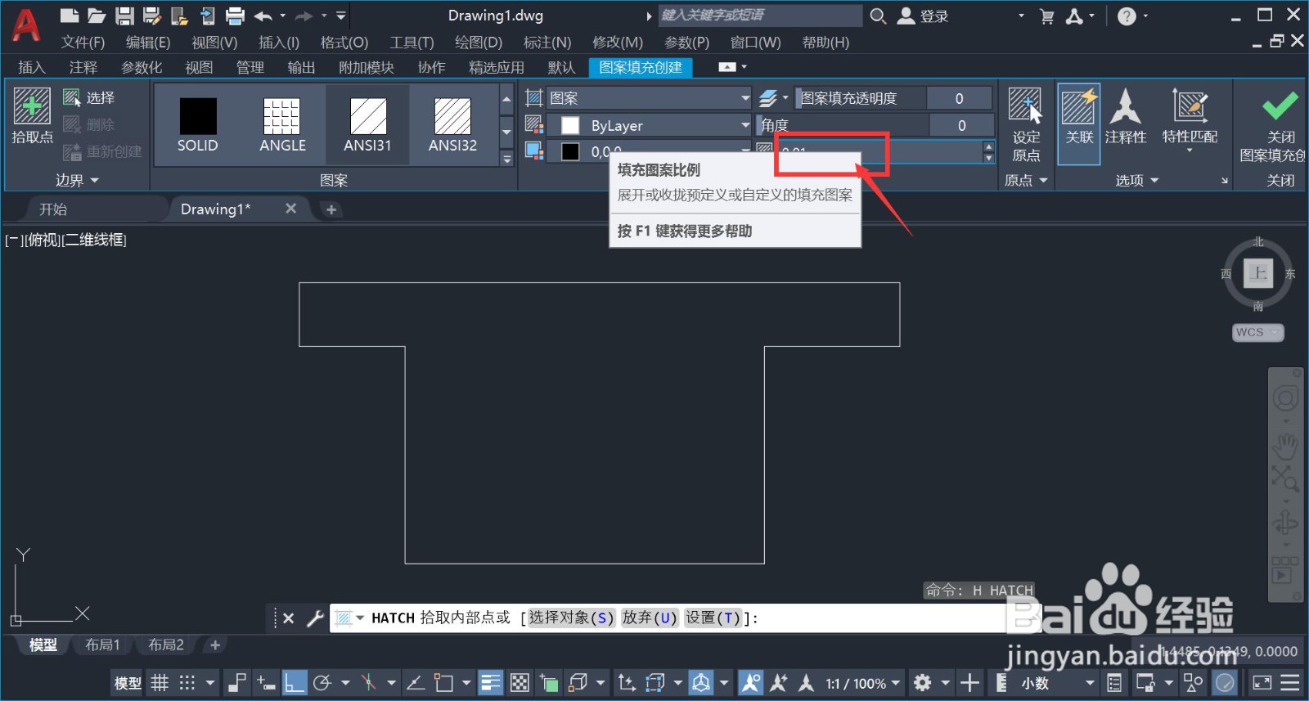This screenshot has width=1309, height=701.
Task: Toggle ortho mode in status bar
Action: [x=295, y=682]
